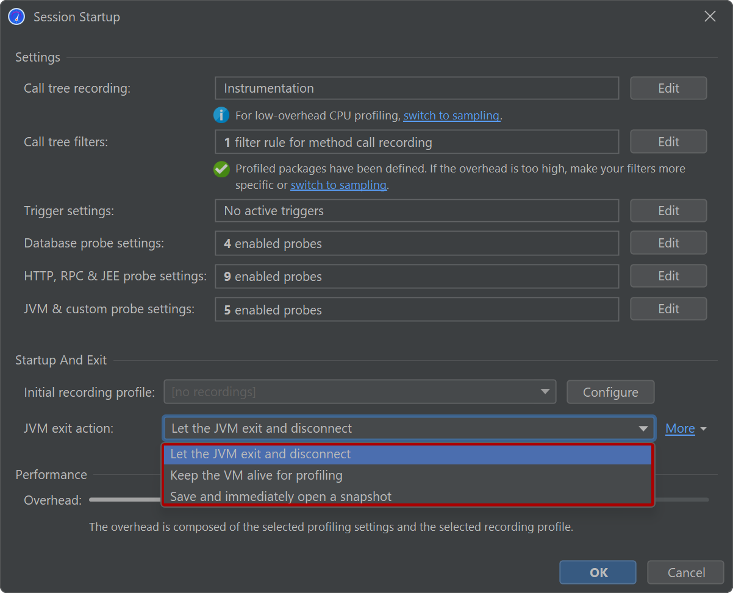This screenshot has width=733, height=593.
Task: Edit the call tree recording setting
Action: 668,88
